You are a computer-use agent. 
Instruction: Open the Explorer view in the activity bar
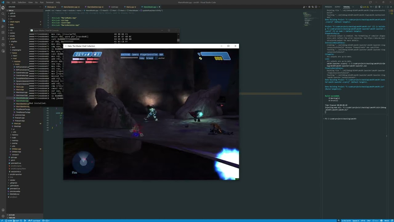[3, 7]
